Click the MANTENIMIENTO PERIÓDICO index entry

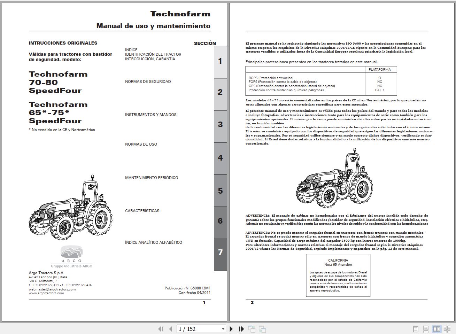[152, 178]
